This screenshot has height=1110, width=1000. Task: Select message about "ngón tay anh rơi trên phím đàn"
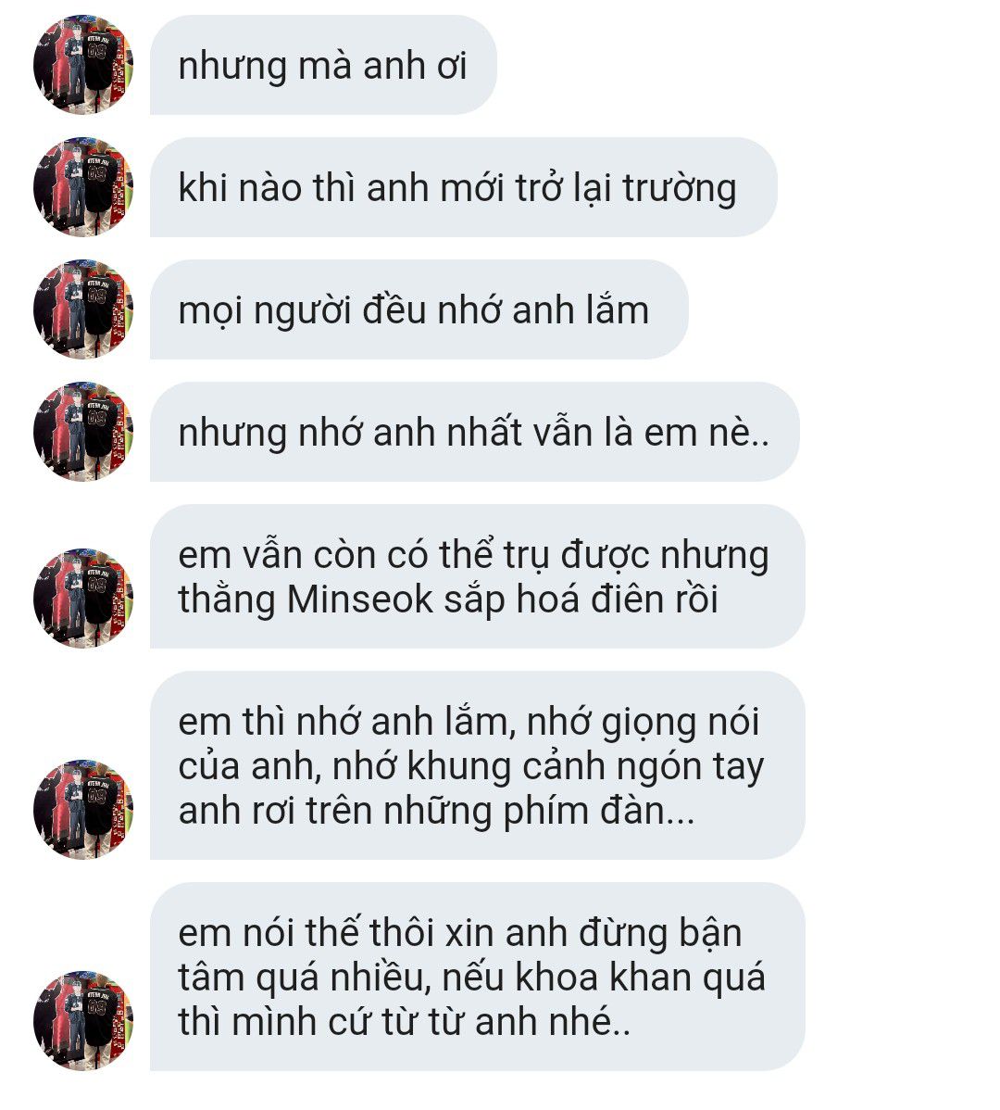478,765
